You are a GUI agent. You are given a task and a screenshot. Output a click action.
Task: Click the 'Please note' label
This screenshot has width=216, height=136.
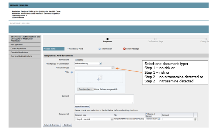click(54, 49)
